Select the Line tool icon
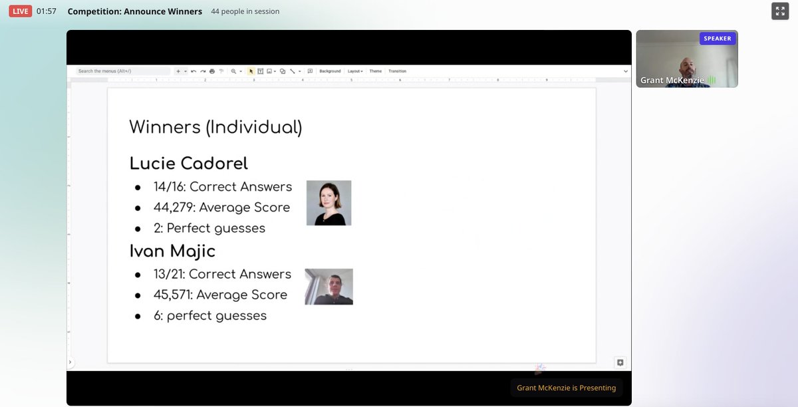Screen dimensions: 798x407 292,71
